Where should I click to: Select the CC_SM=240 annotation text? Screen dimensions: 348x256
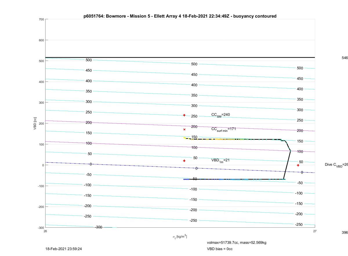tap(220, 115)
